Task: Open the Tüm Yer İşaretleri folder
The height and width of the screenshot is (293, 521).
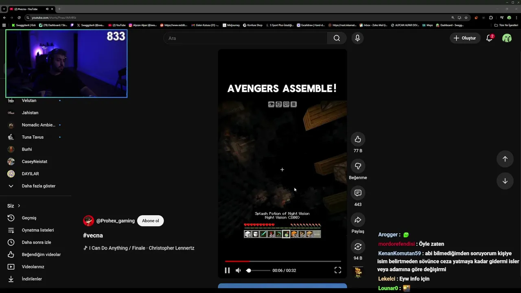Action: [506, 25]
